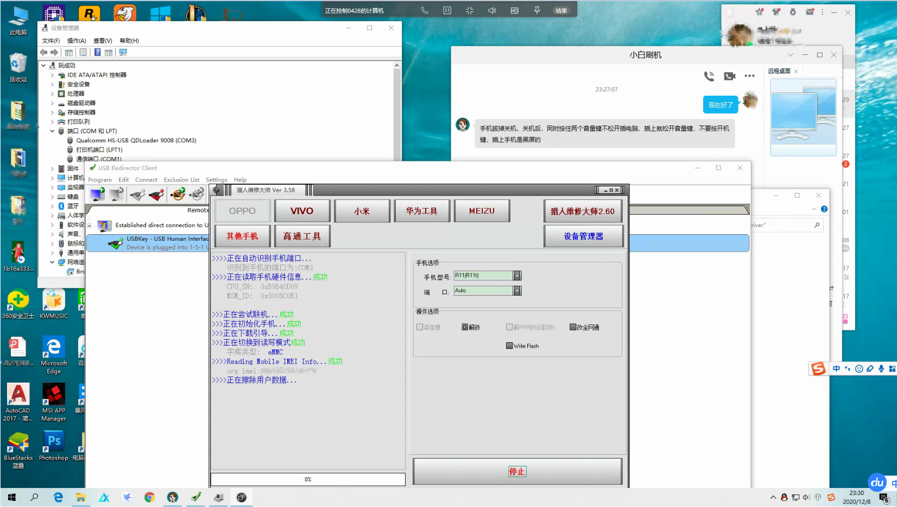This screenshot has height=507, width=897.
Task: Click the red USB disconnect icon in USB Redirector toolbar
Action: click(157, 194)
